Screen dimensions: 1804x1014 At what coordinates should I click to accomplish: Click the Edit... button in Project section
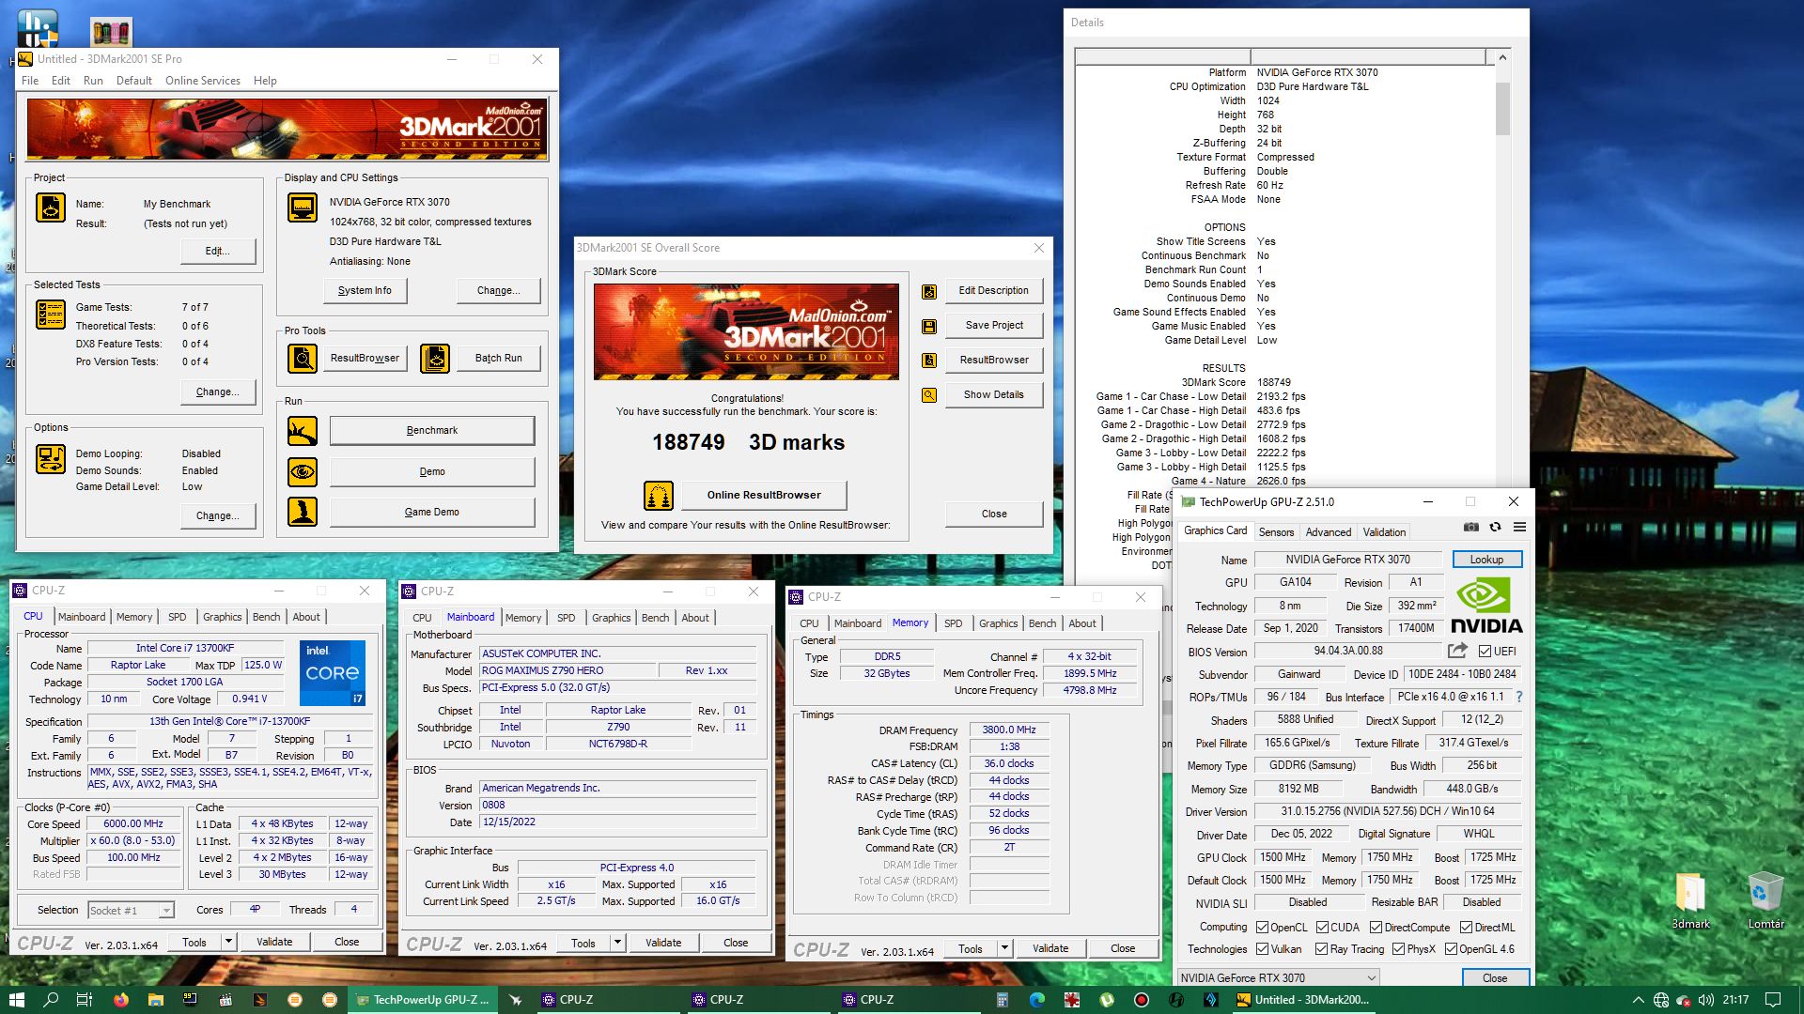(x=217, y=251)
